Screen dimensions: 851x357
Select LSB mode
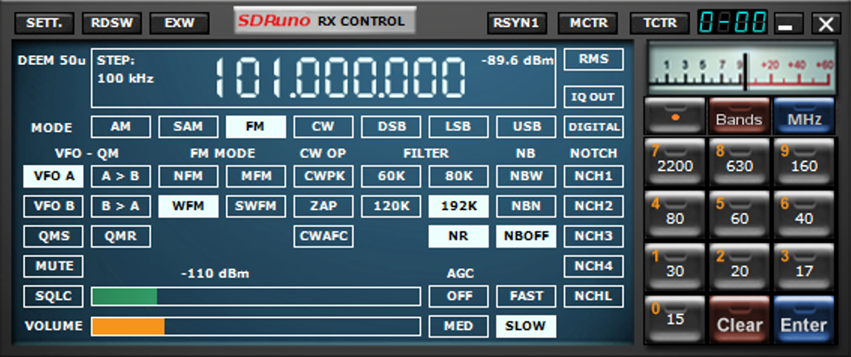pyautogui.click(x=458, y=127)
